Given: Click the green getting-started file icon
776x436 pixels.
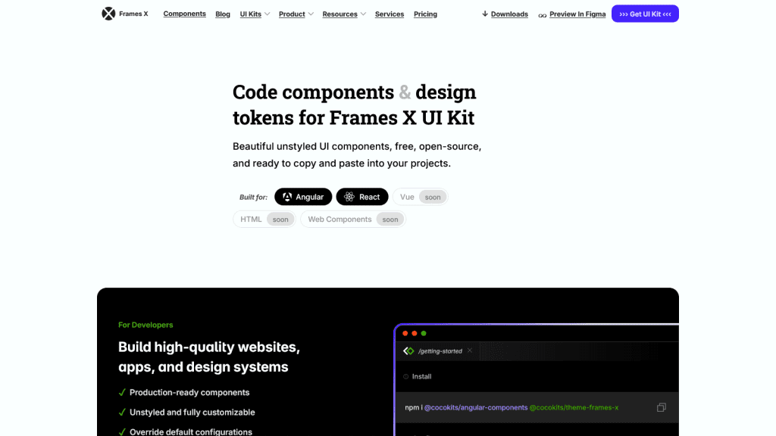Looking at the screenshot, I should tap(408, 351).
